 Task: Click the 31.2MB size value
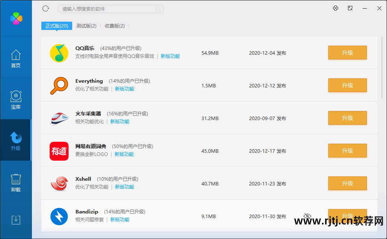tap(210, 119)
